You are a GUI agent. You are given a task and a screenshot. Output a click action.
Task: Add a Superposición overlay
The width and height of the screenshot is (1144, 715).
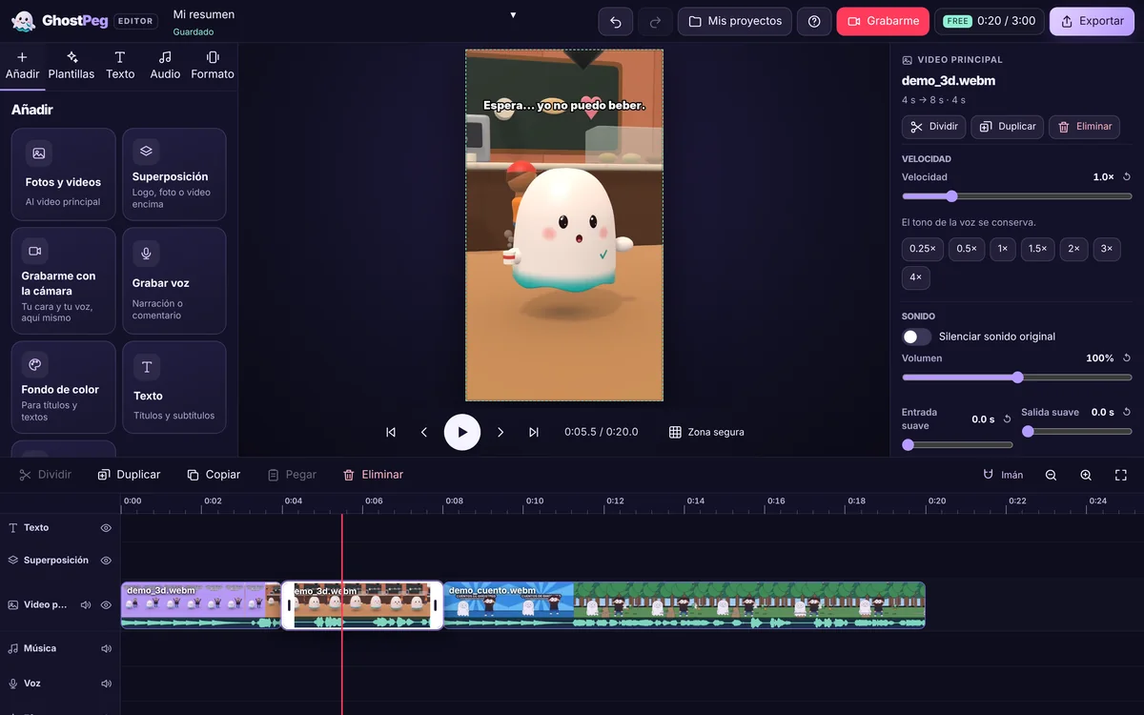click(174, 174)
